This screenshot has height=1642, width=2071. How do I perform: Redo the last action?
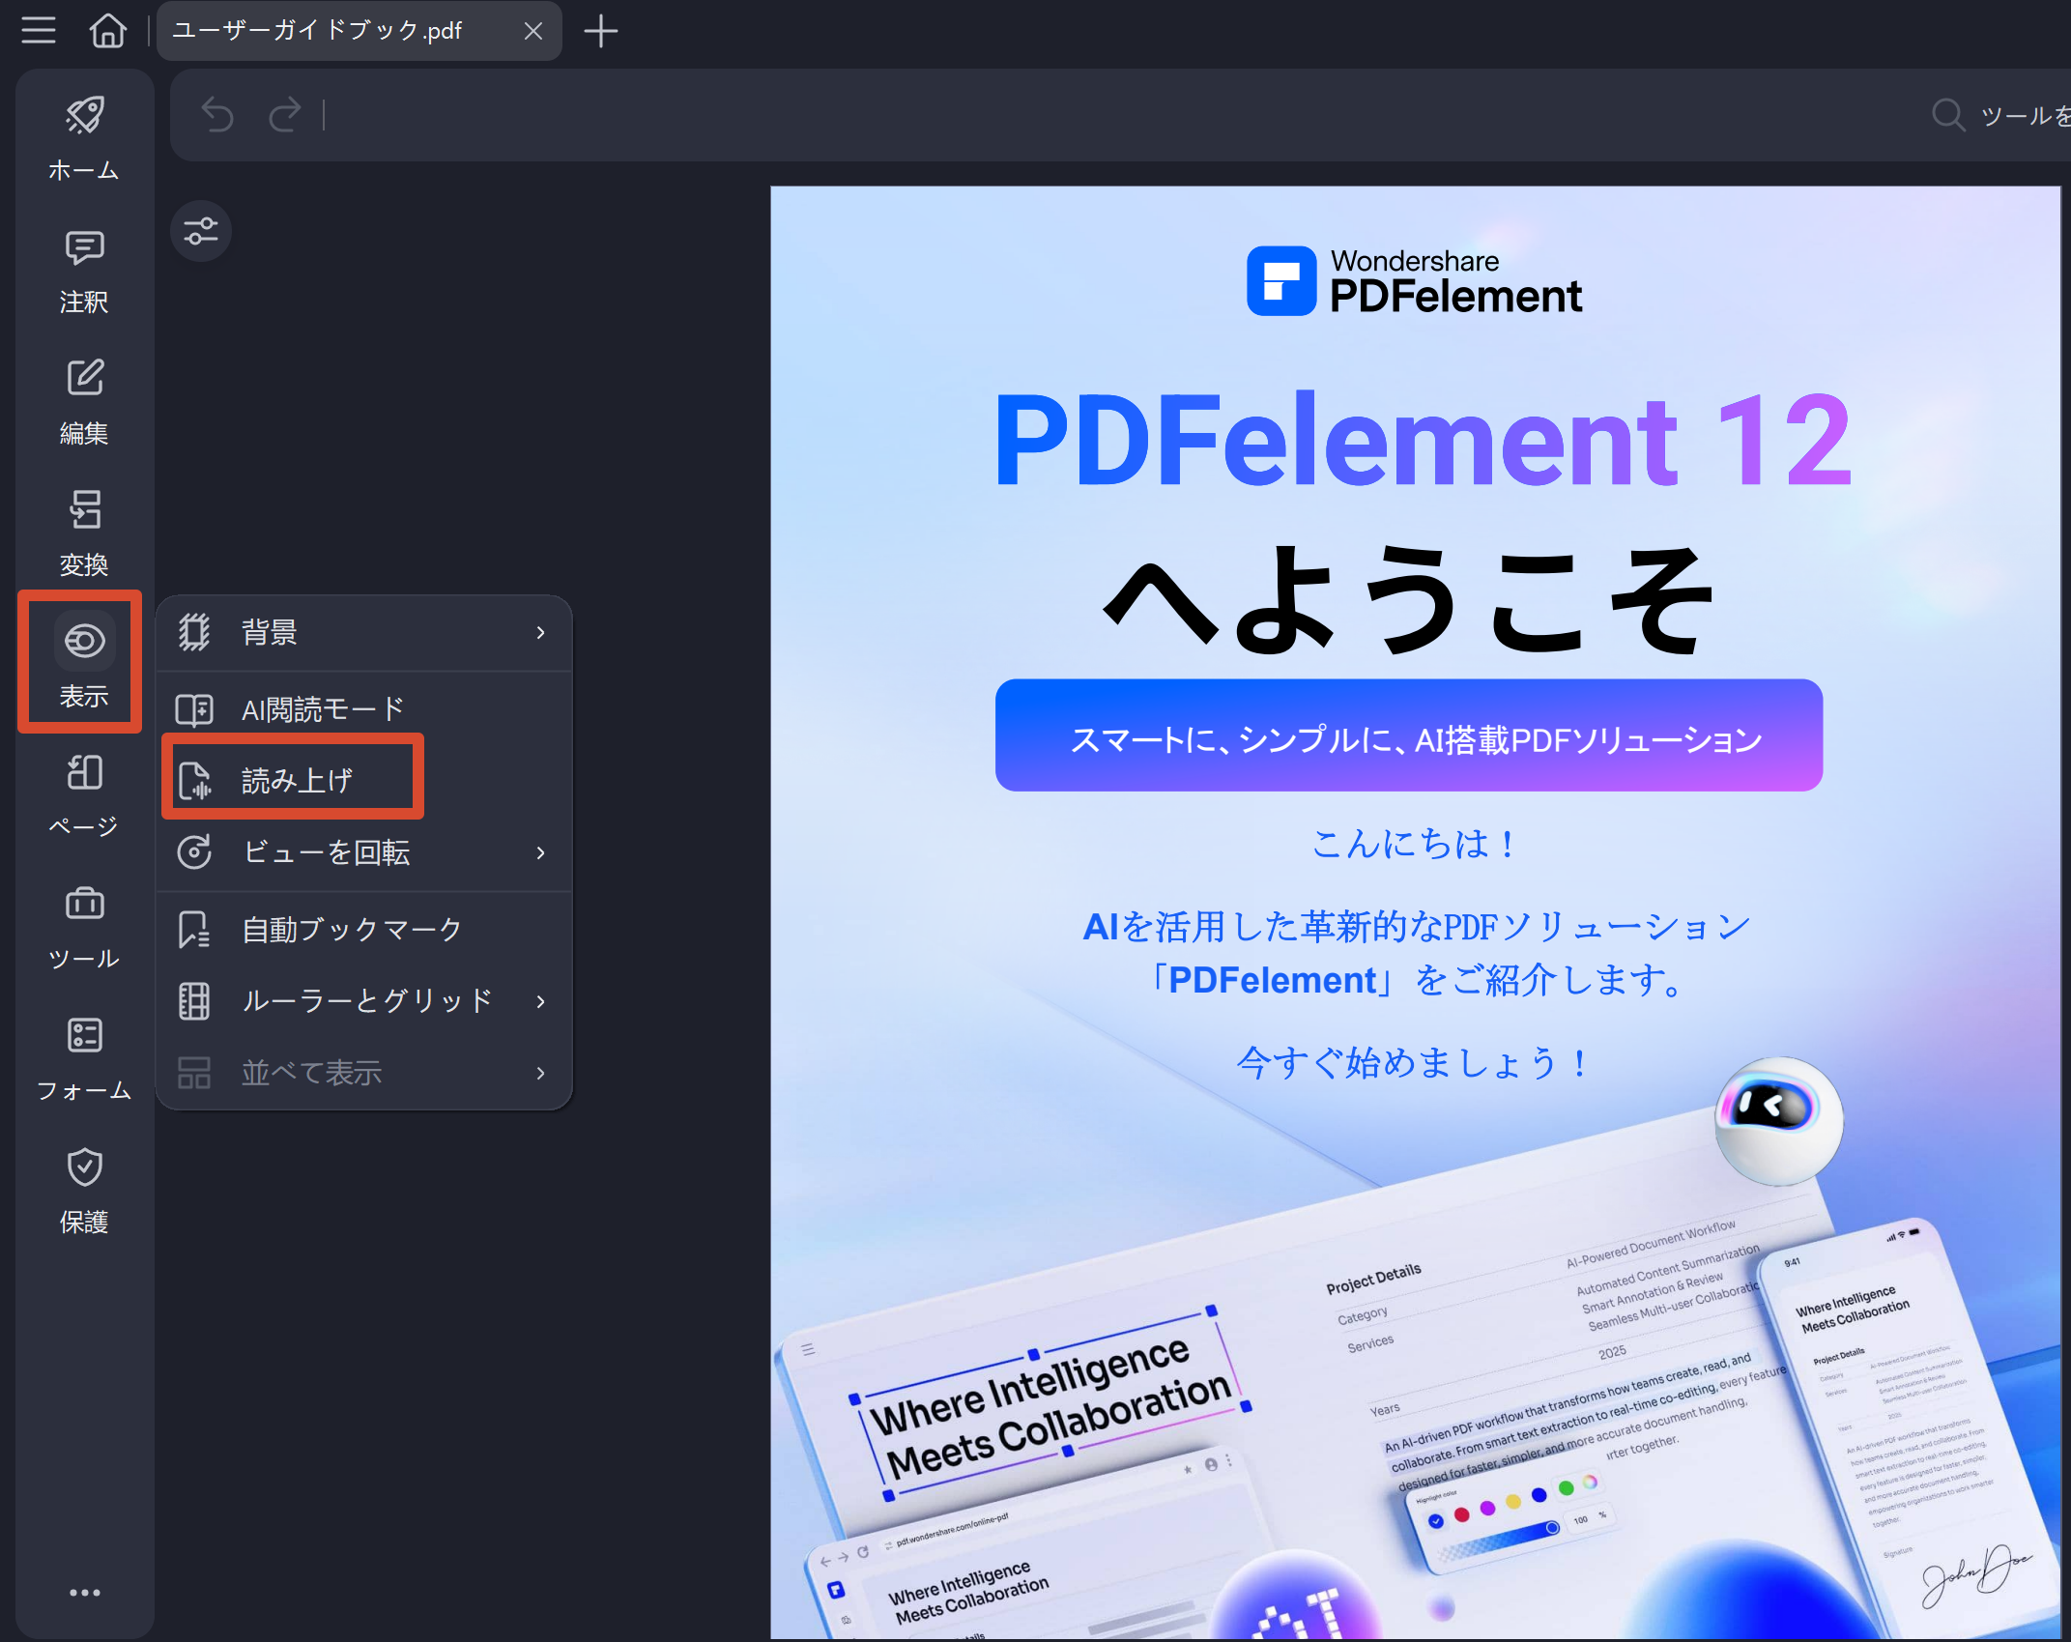pyautogui.click(x=284, y=115)
